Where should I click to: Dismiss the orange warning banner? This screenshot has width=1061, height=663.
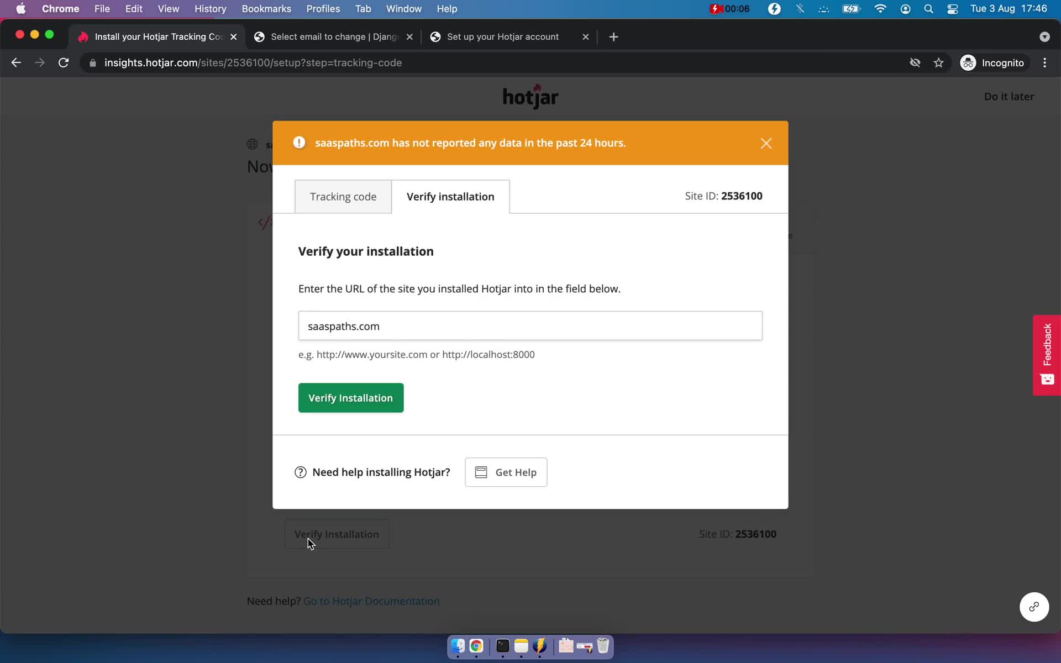tap(765, 144)
